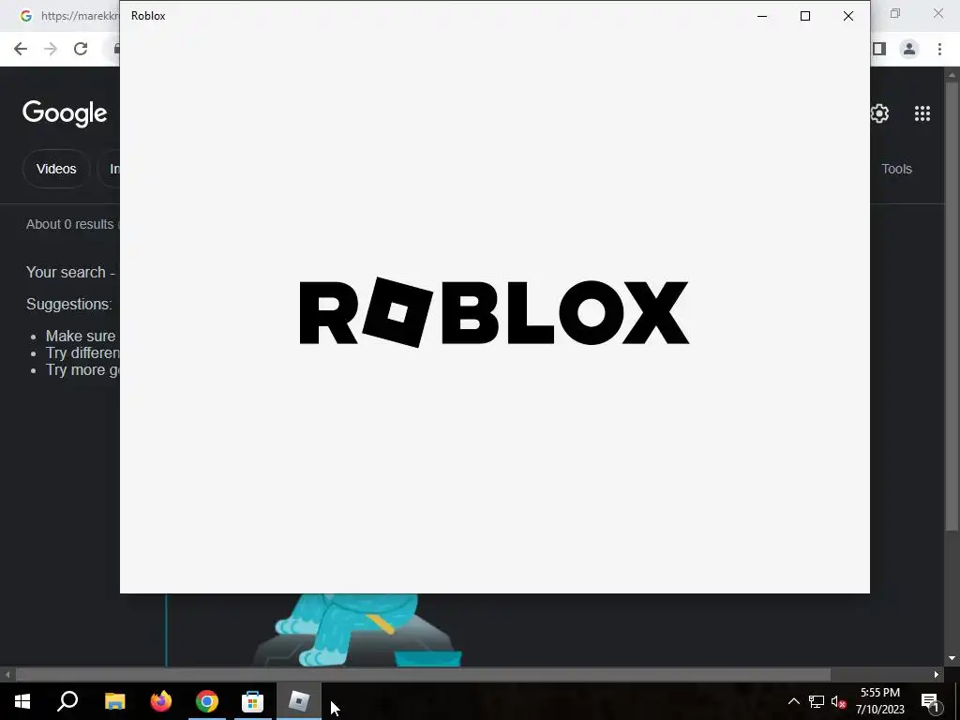Open the notification center icon
This screenshot has width=960, height=720.
click(930, 701)
